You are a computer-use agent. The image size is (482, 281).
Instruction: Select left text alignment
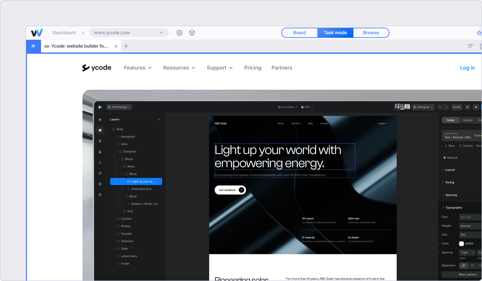(x=463, y=266)
